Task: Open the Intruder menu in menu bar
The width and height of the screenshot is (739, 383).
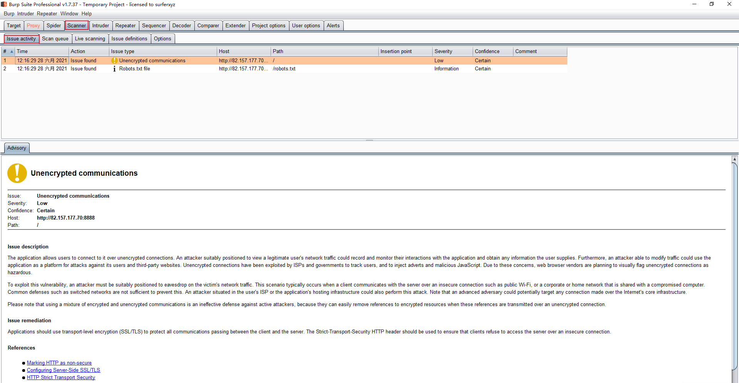Action: 25,14
